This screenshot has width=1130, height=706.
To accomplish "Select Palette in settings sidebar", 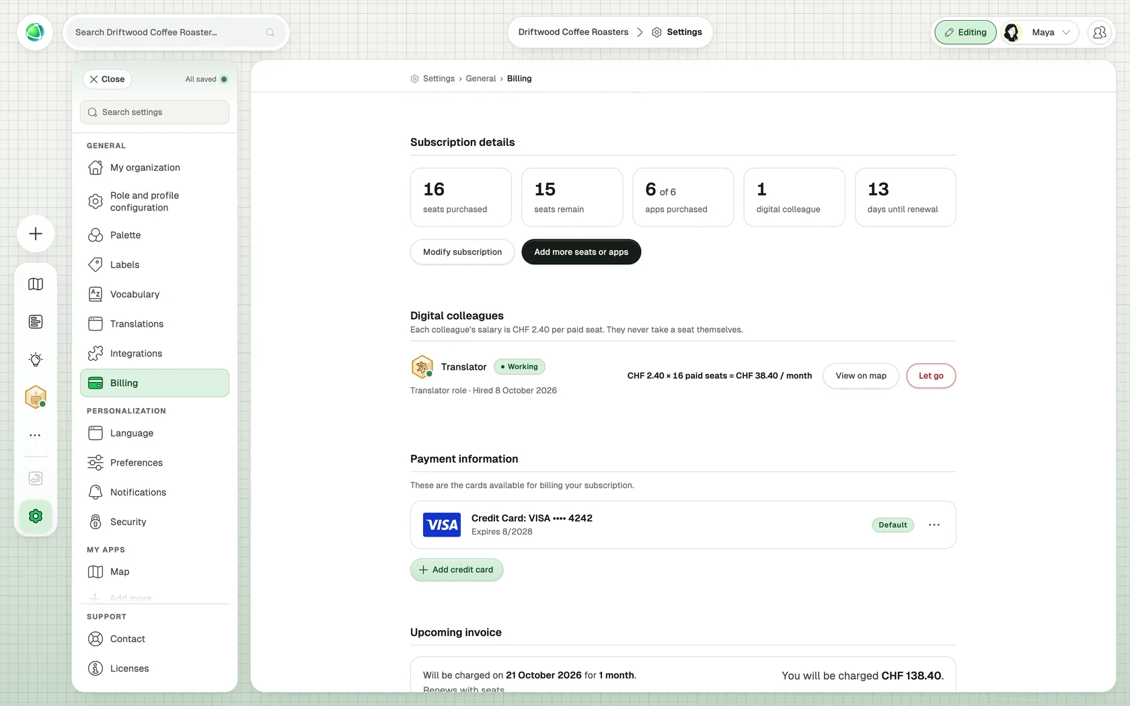I will pyautogui.click(x=155, y=235).
